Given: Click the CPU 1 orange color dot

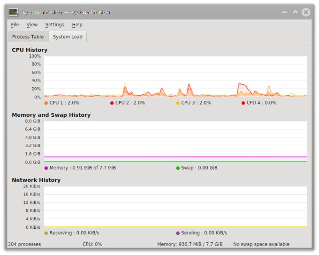Looking at the screenshot, I should click(46, 103).
